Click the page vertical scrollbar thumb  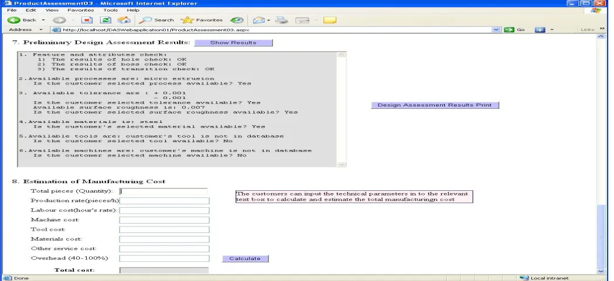click(601, 235)
